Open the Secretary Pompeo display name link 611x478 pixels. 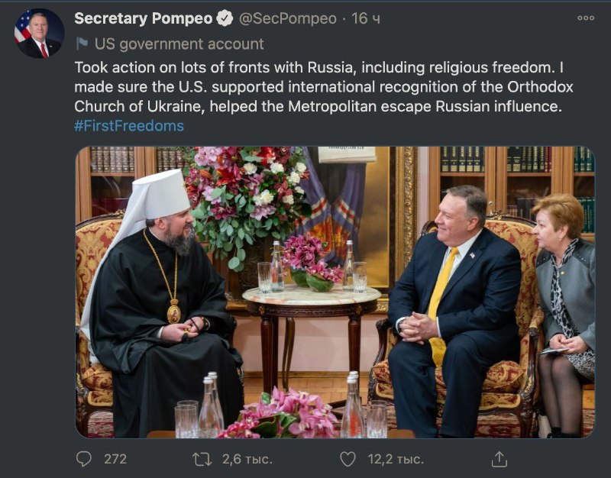click(x=143, y=18)
